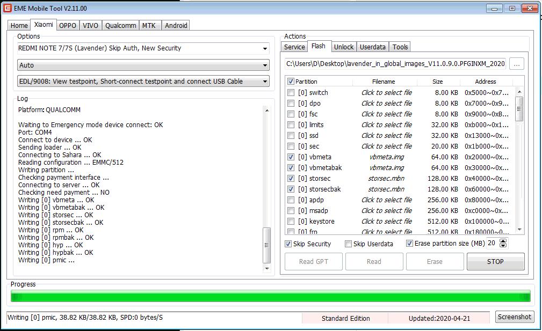Switch to the Qualcomm tab

pos(121,26)
